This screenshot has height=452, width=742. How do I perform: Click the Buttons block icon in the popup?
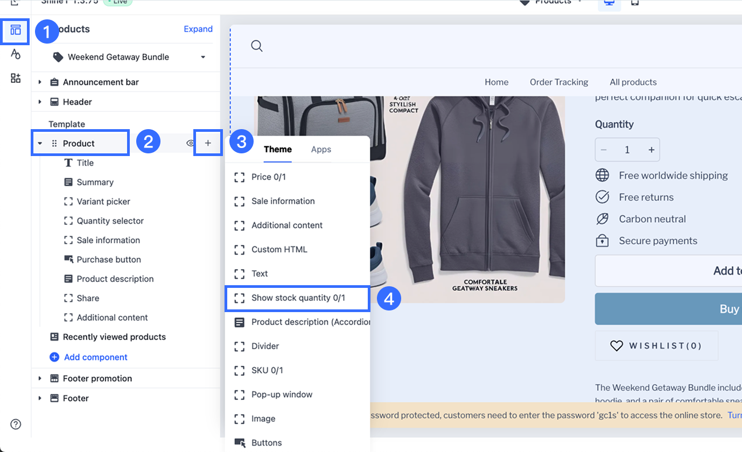point(240,443)
